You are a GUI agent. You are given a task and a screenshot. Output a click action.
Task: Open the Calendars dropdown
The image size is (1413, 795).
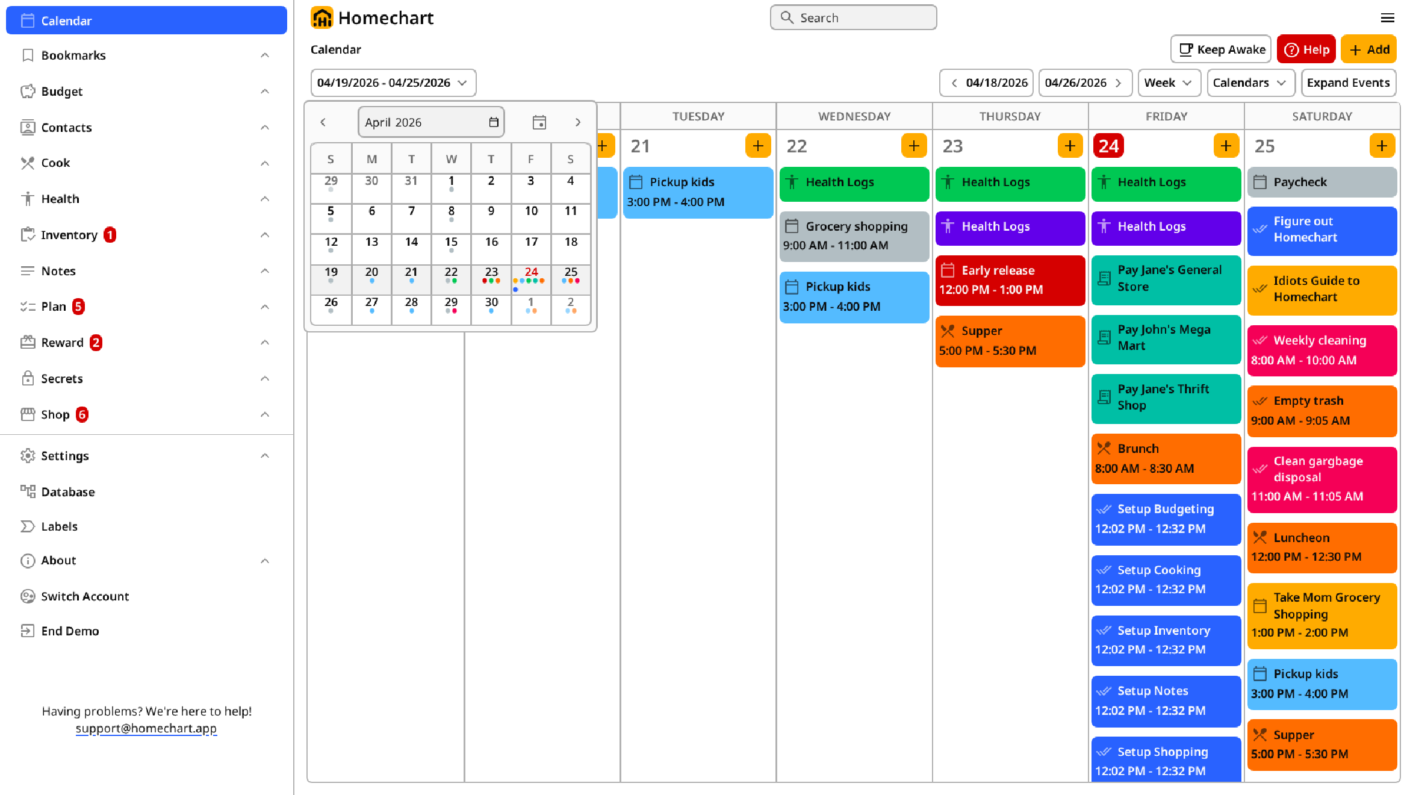point(1251,83)
